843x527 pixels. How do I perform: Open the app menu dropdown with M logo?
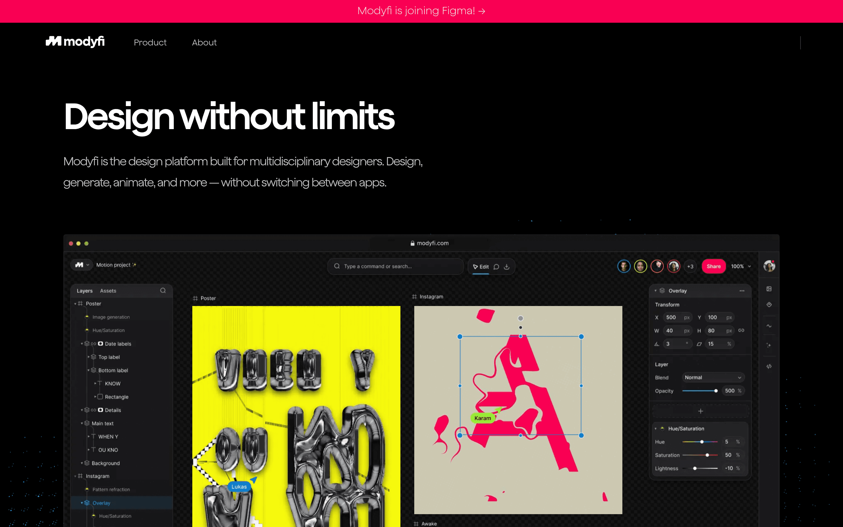[x=82, y=265]
